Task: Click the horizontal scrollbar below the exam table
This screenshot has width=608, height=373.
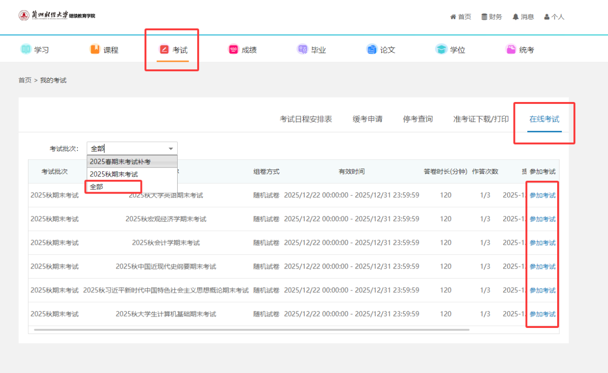Action: [251, 329]
